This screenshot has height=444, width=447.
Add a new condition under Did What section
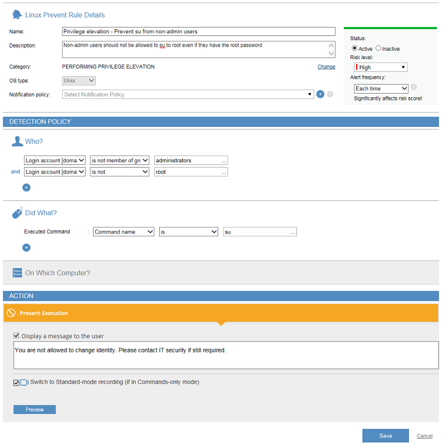26,247
